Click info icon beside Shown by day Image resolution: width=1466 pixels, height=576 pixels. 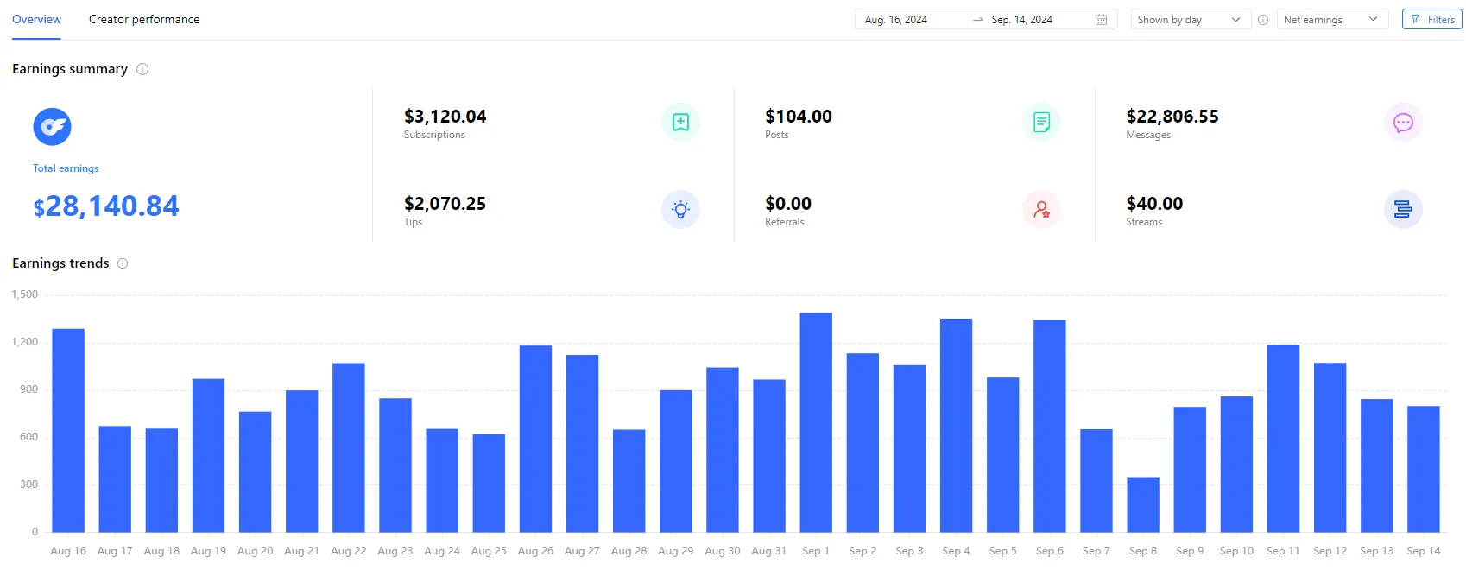(x=1263, y=20)
